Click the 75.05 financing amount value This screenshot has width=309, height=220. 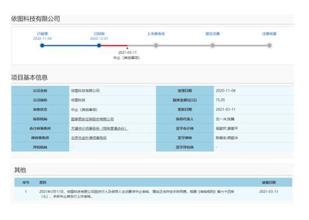[220, 100]
